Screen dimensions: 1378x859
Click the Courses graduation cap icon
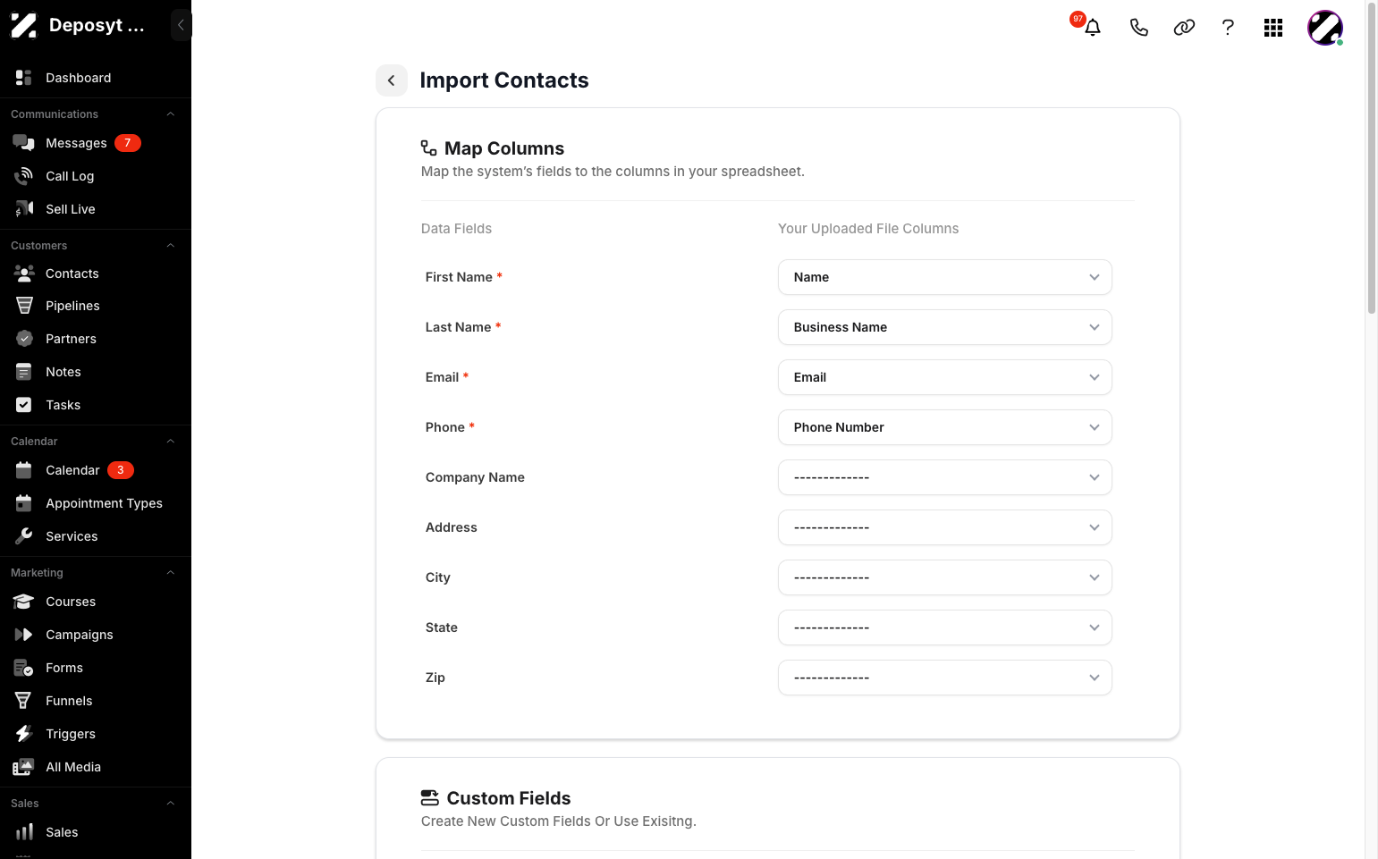[x=24, y=602]
